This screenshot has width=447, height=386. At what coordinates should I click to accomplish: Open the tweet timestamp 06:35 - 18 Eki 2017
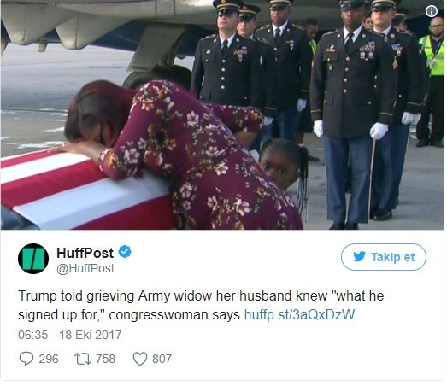pos(70,335)
